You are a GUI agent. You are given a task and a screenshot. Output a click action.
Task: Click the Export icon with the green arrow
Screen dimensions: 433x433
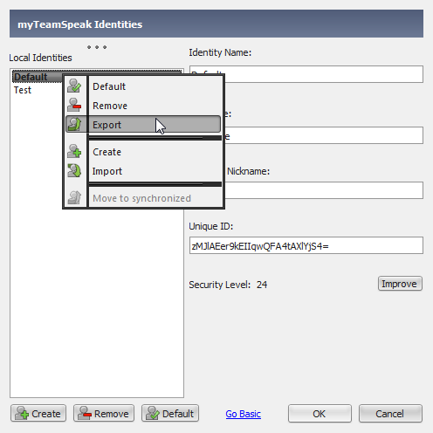(x=74, y=125)
